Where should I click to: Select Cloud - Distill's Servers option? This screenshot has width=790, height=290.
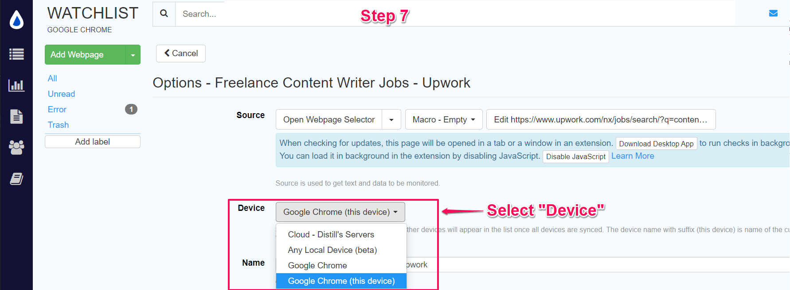tap(331, 235)
